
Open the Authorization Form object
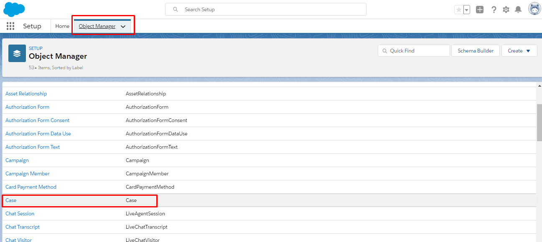(27, 107)
